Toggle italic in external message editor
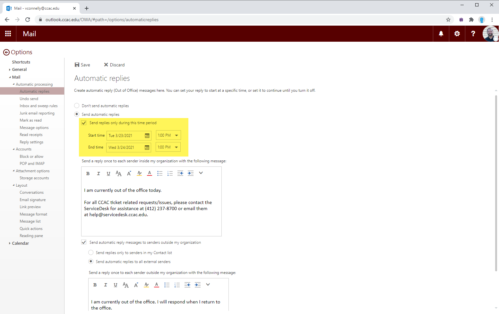 (x=106, y=285)
